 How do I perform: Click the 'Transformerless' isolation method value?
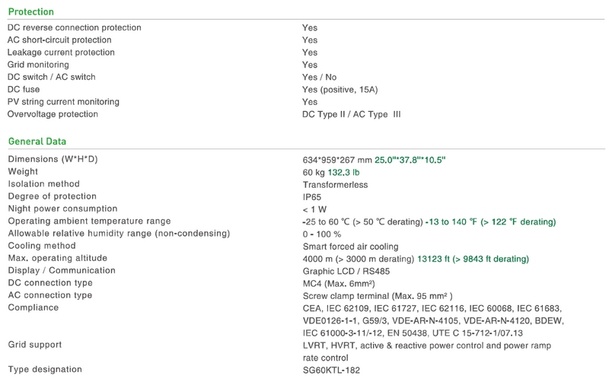335,184
